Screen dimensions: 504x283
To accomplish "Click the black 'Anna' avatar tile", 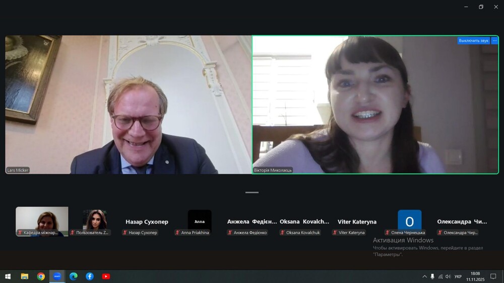I will pyautogui.click(x=200, y=220).
